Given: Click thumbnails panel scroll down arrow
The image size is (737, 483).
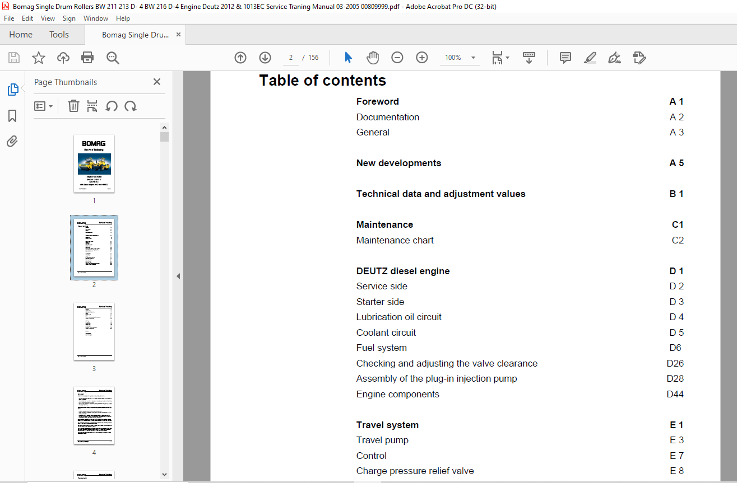Looking at the screenshot, I should (x=164, y=474).
